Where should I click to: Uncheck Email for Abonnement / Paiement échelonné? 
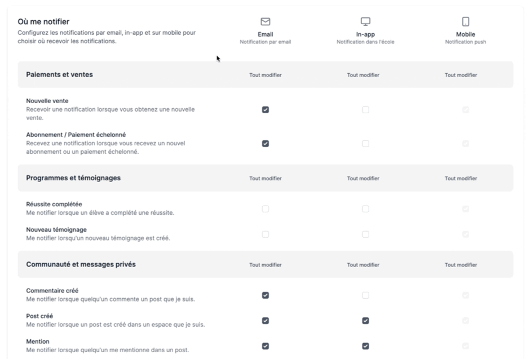pyautogui.click(x=266, y=144)
